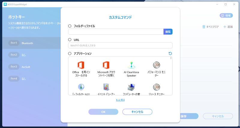Close the ASUS ExpertWidget window

(234, 4)
